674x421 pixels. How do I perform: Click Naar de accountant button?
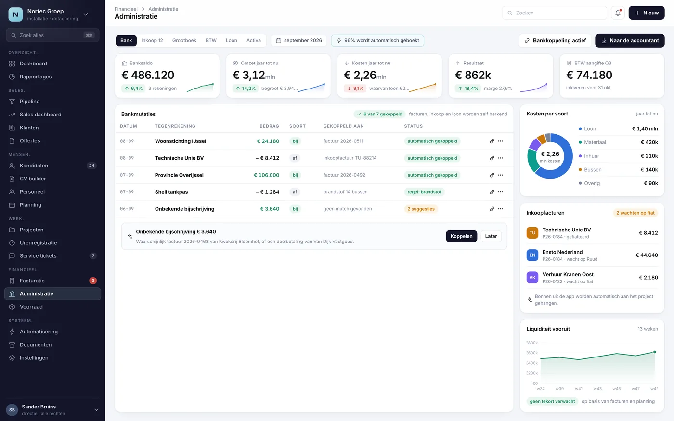(630, 41)
